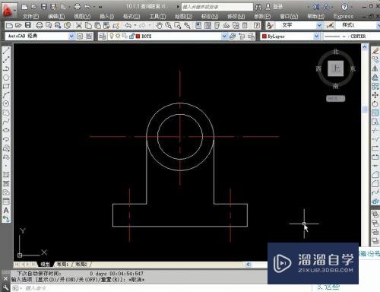Toggle the layer lock padlock icon
Screen dimensions: 380x292
point(131,36)
